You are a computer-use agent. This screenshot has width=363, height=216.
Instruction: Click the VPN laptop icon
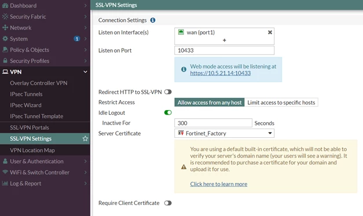tap(5, 72)
